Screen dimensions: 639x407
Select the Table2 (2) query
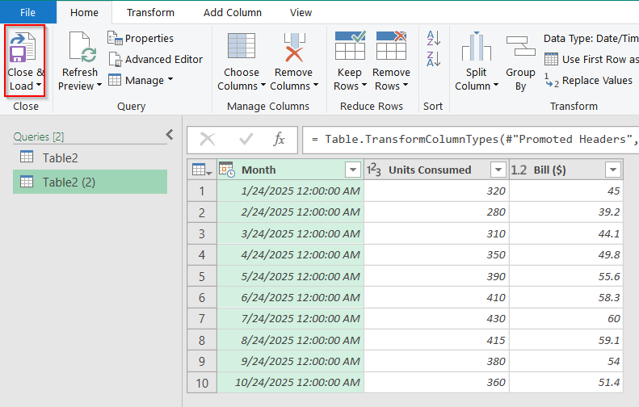90,182
